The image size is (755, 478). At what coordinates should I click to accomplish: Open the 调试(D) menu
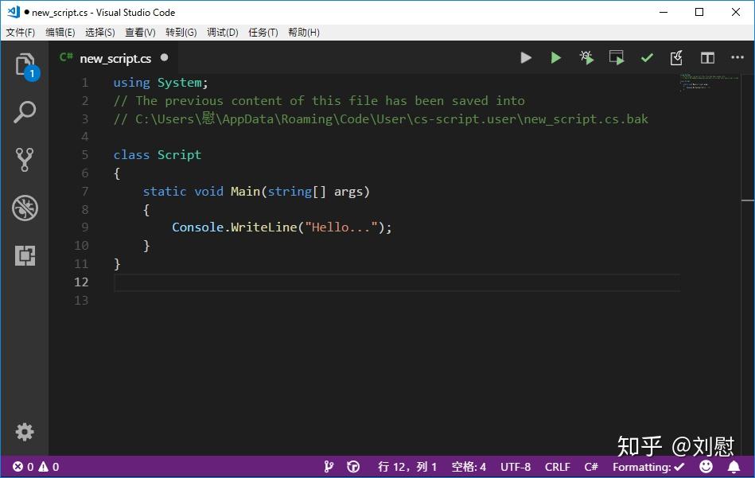pyautogui.click(x=223, y=33)
